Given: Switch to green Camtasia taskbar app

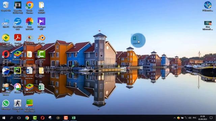Looking at the screenshot, I should (x=35, y=118).
